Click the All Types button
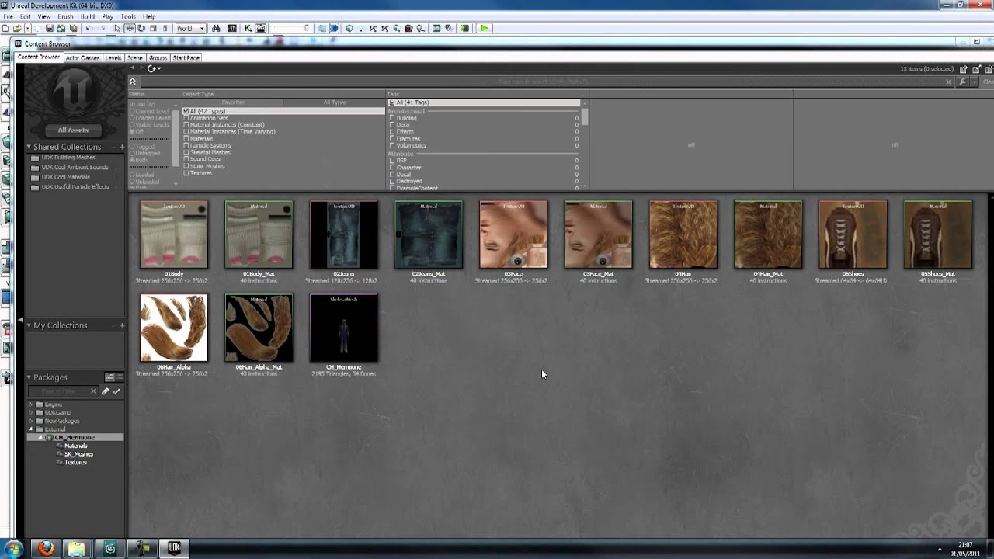 click(x=335, y=102)
